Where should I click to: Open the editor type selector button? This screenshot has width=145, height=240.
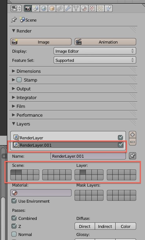(16, 8)
